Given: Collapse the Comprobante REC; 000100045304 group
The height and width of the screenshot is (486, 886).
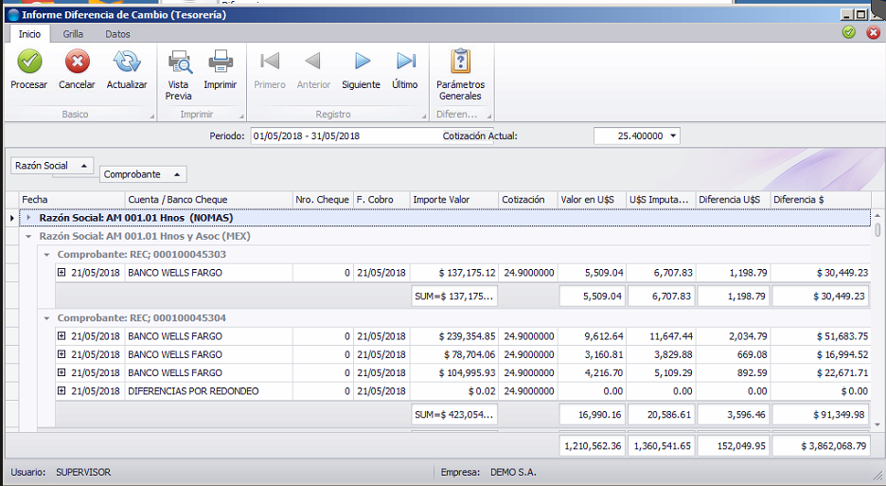Looking at the screenshot, I should click(x=47, y=318).
